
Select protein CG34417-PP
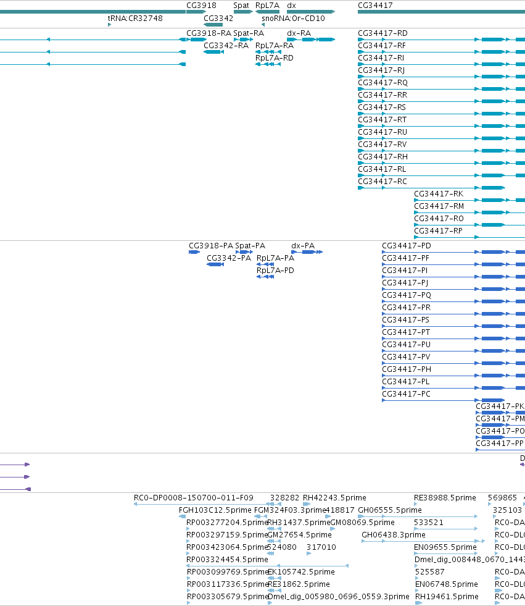500,444
